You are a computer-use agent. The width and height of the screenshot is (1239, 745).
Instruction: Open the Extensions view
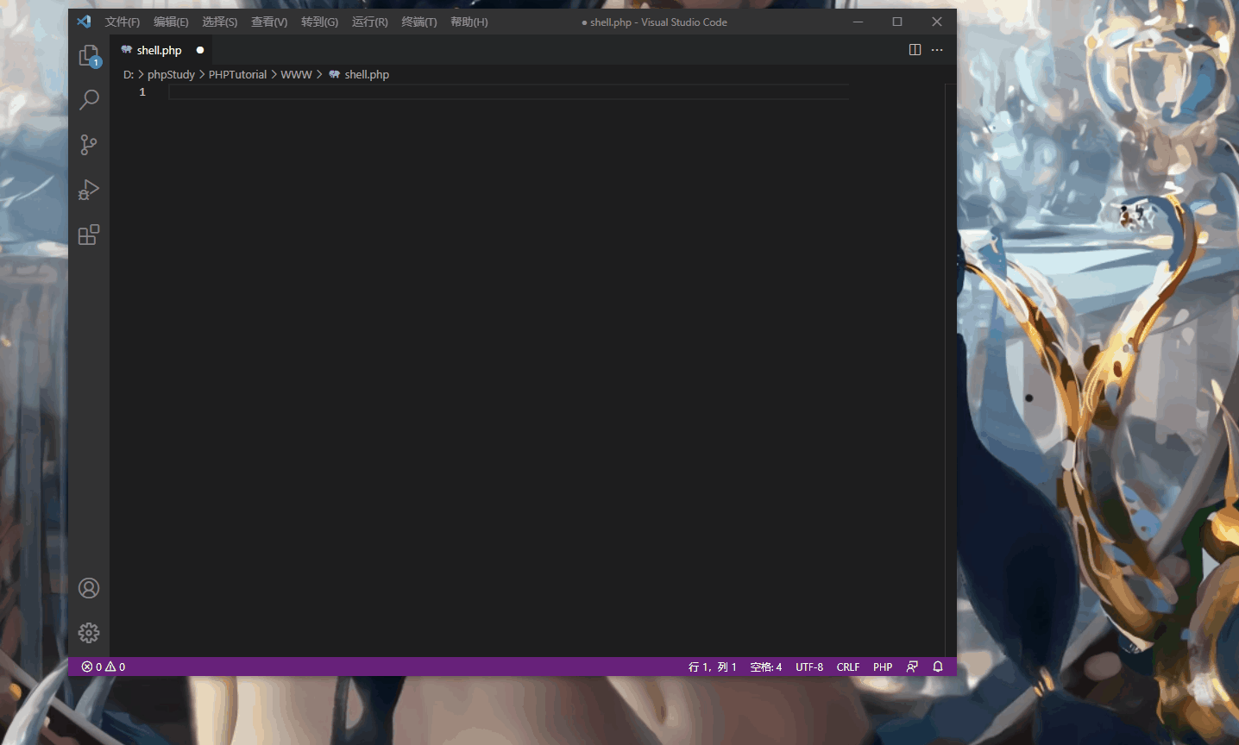[x=89, y=235]
